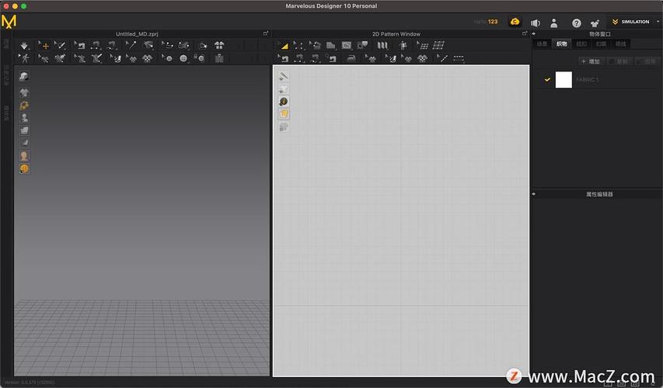
Task: Select the iron/steam tool in 2D toolbar
Action: tap(351, 59)
